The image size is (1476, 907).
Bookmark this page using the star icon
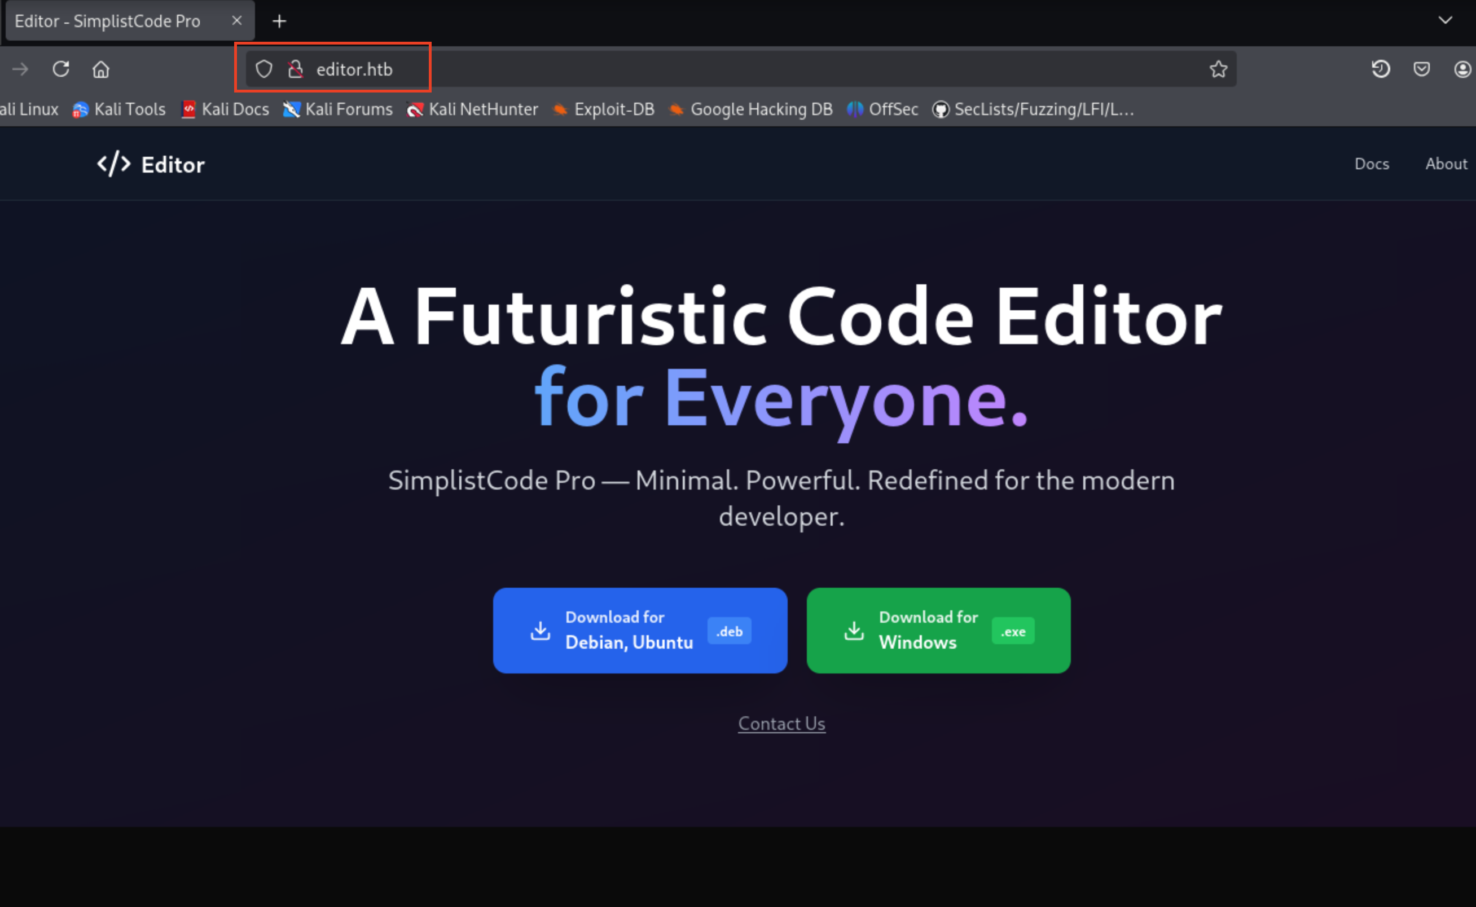1218,68
